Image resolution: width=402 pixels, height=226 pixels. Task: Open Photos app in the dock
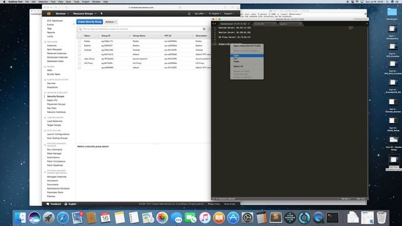162,218
